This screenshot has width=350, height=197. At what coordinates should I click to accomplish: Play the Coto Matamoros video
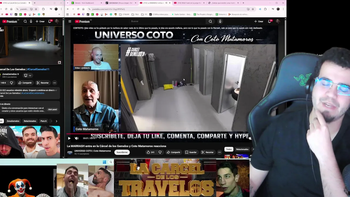pos(69,138)
